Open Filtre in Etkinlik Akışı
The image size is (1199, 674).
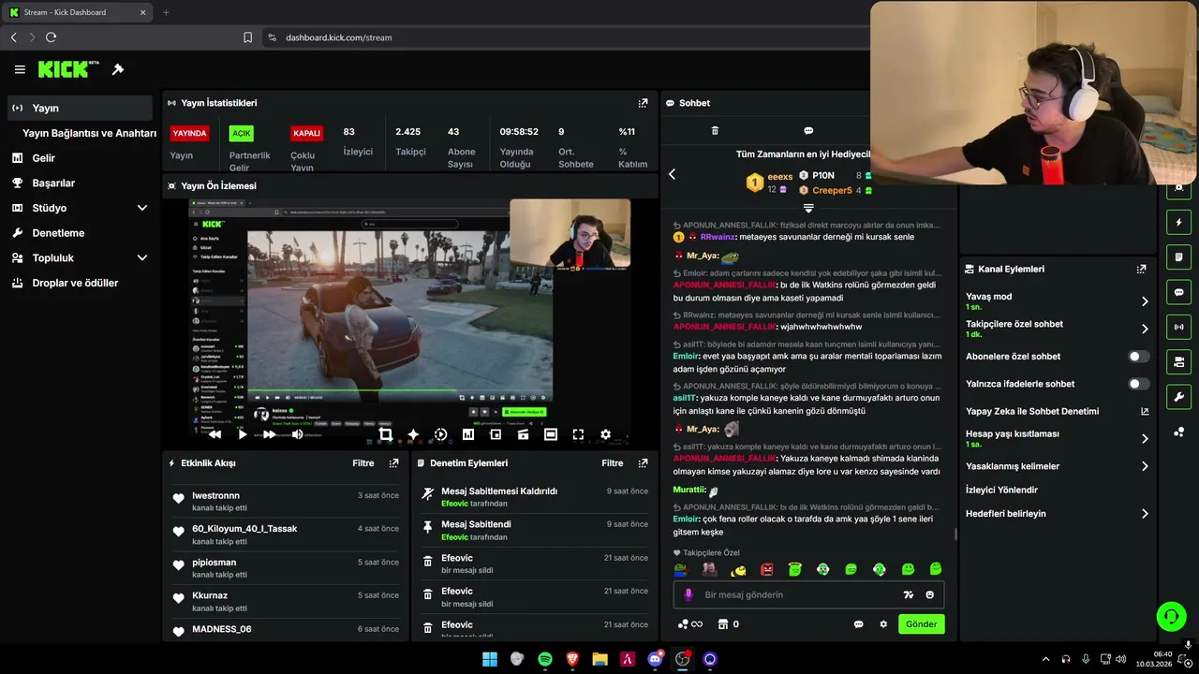point(363,463)
